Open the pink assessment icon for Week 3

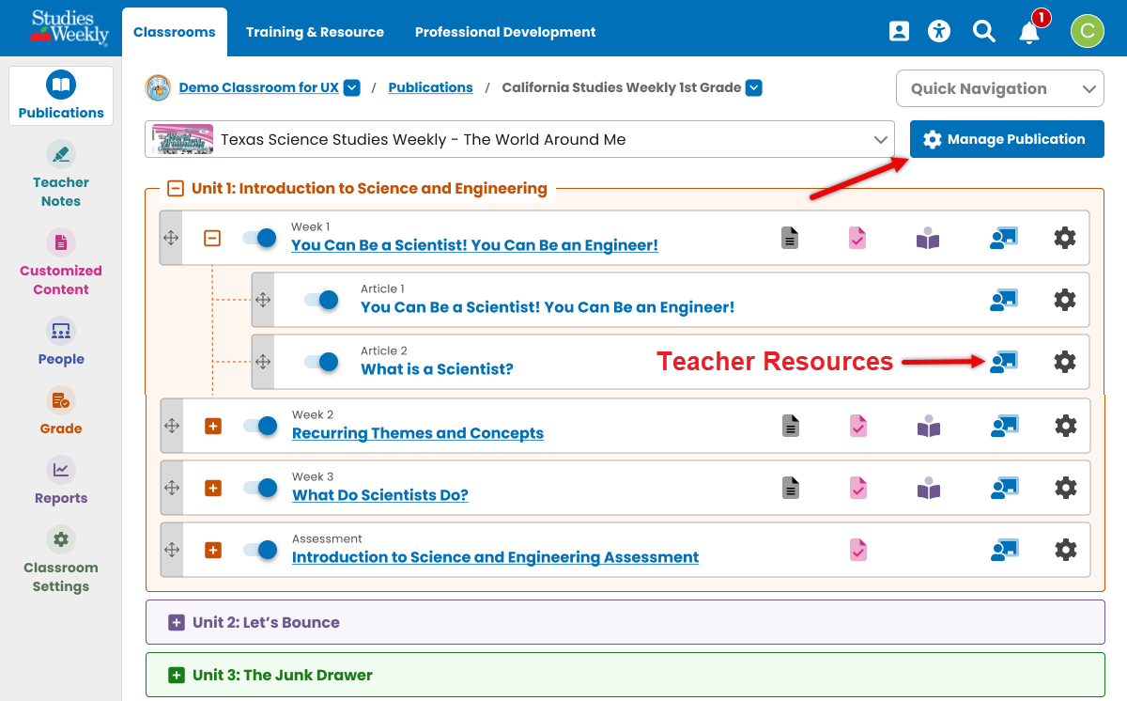point(857,488)
